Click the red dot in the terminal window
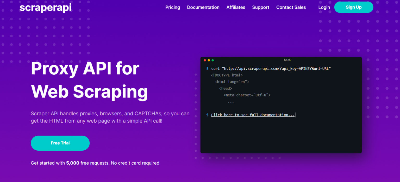The width and height of the screenshot is (400, 182). click(205, 60)
